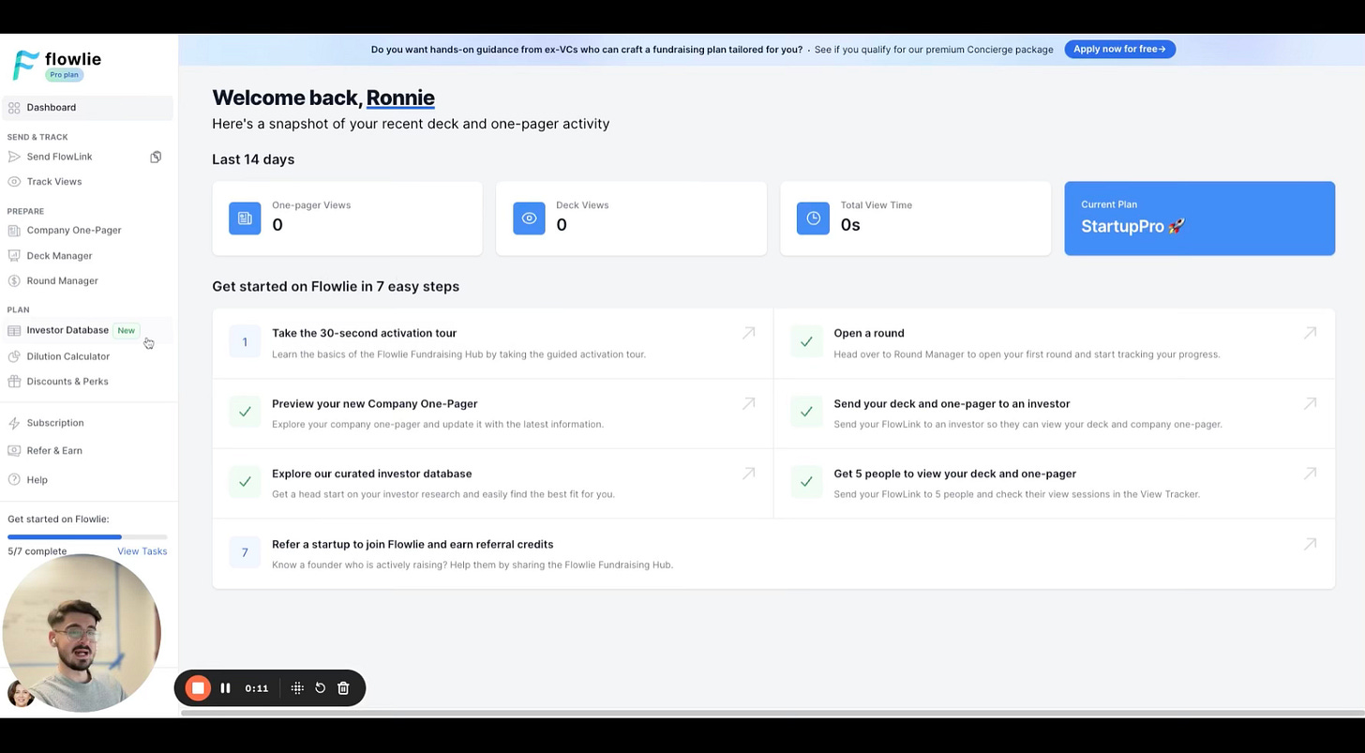The image size is (1365, 753).
Task: Open arrow for Explore investor database step
Action: coord(748,474)
